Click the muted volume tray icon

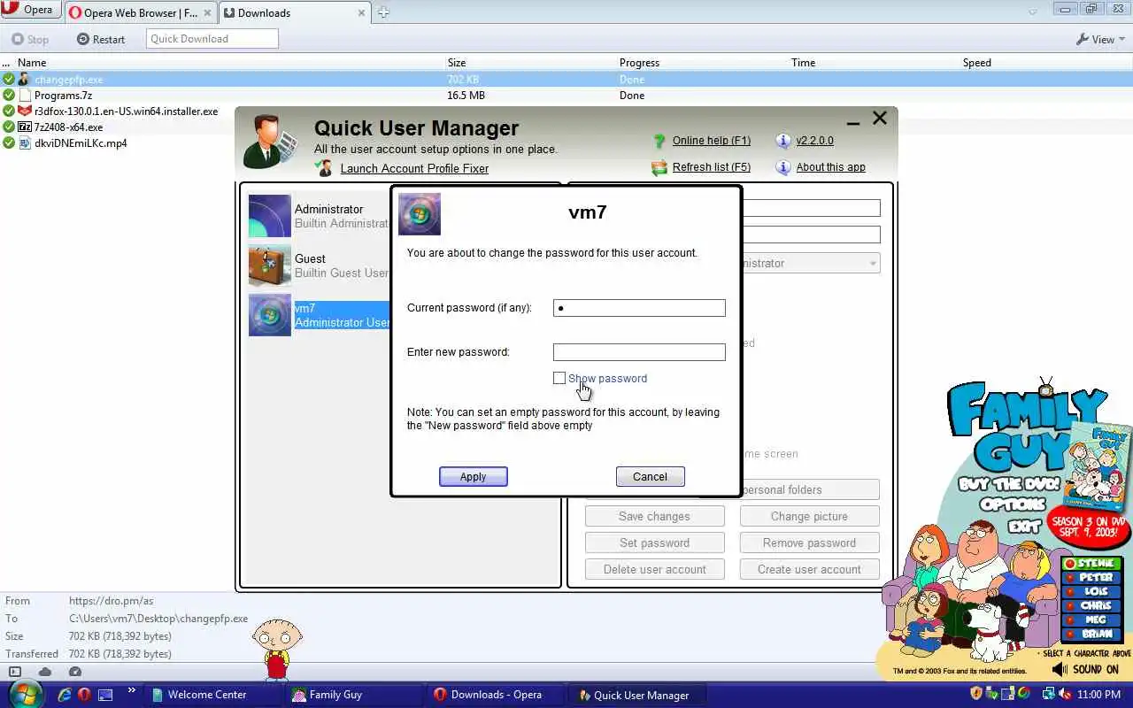[x=1066, y=694]
